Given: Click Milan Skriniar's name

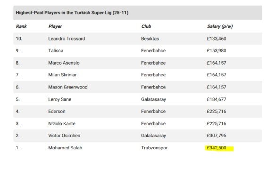Looking at the screenshot, I should click(x=62, y=75).
